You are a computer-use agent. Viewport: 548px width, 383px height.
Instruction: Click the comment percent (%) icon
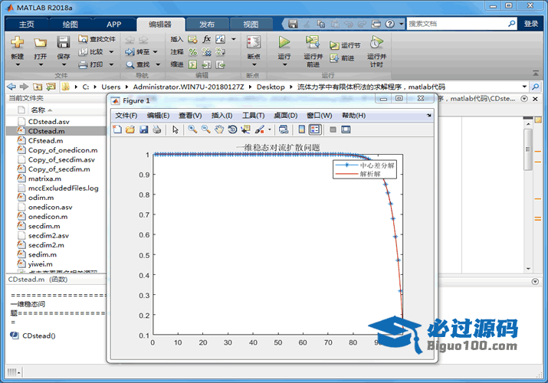coord(192,52)
